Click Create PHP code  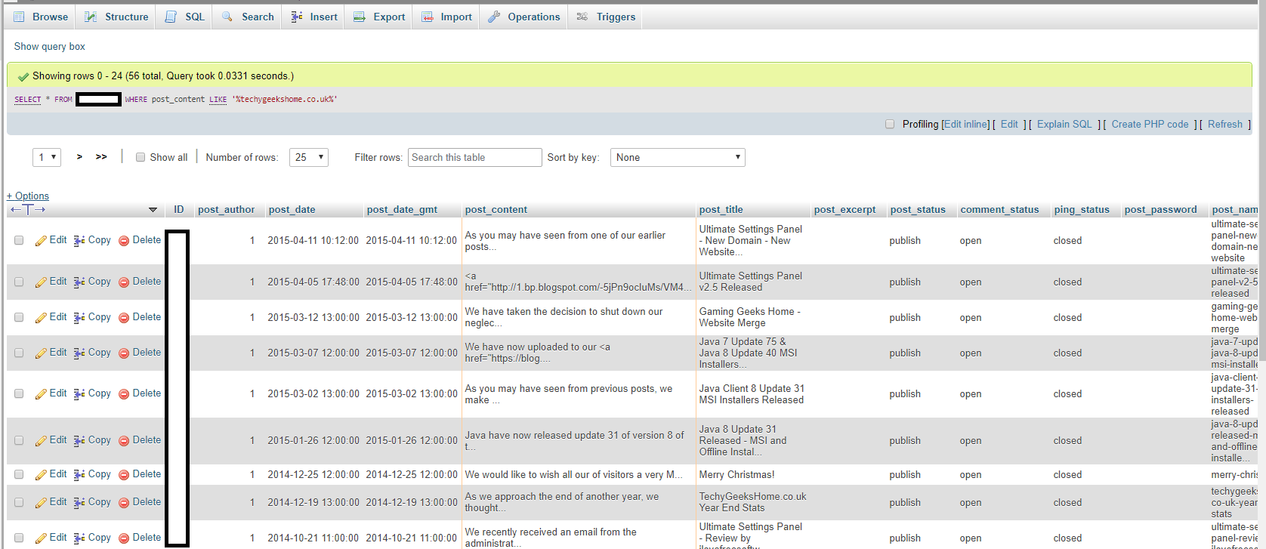pyautogui.click(x=1150, y=125)
